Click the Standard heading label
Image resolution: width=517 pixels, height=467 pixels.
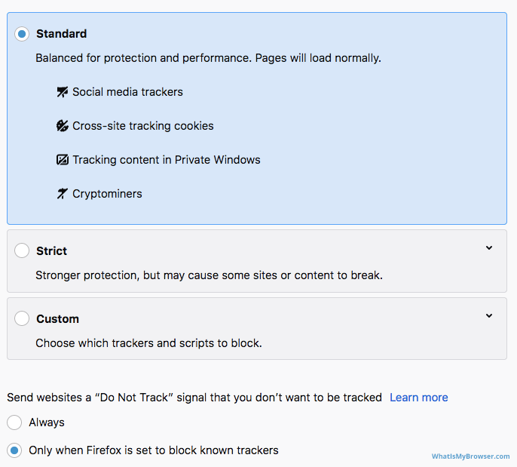coord(61,34)
